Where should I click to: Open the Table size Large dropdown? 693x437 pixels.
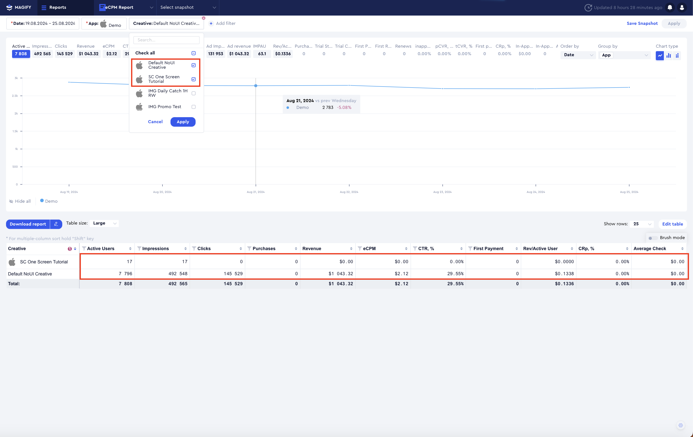[104, 223]
